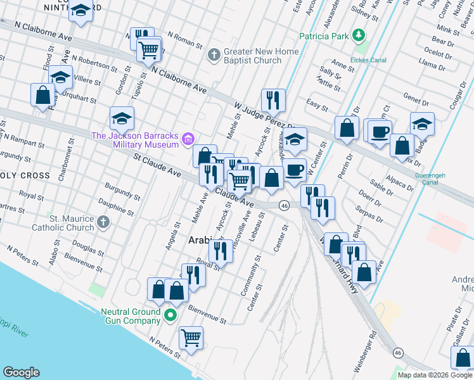This screenshot has width=474, height=380.
Task: Select shopping bag marker directly above Neutral Ground Gun Company pin
Action: 177,291
